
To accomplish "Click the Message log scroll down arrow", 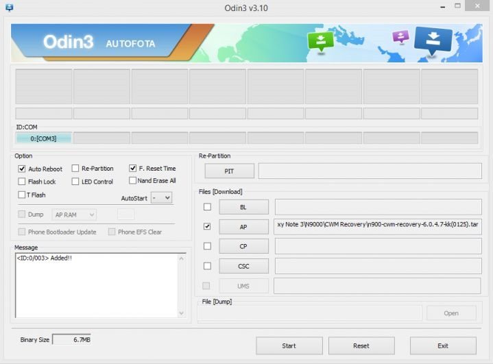I will click(182, 313).
